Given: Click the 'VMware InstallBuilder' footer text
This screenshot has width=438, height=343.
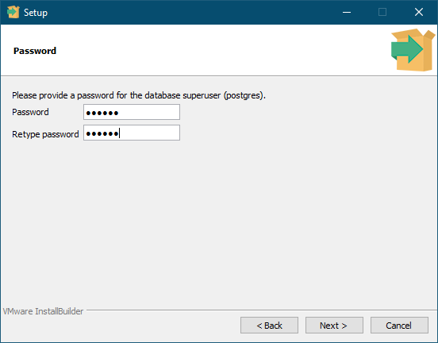Looking at the screenshot, I should click(43, 311).
